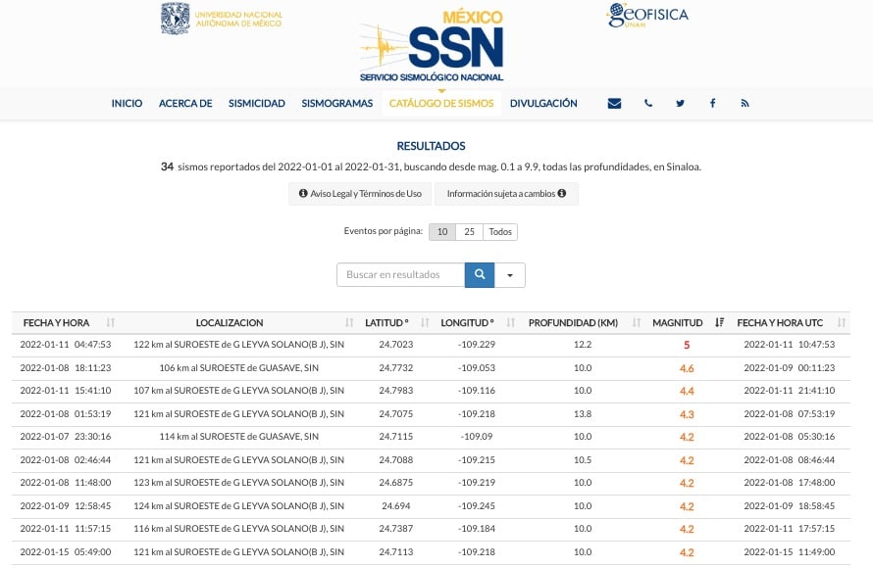
Task: Click longitude value -109.184
Action: 477,529
